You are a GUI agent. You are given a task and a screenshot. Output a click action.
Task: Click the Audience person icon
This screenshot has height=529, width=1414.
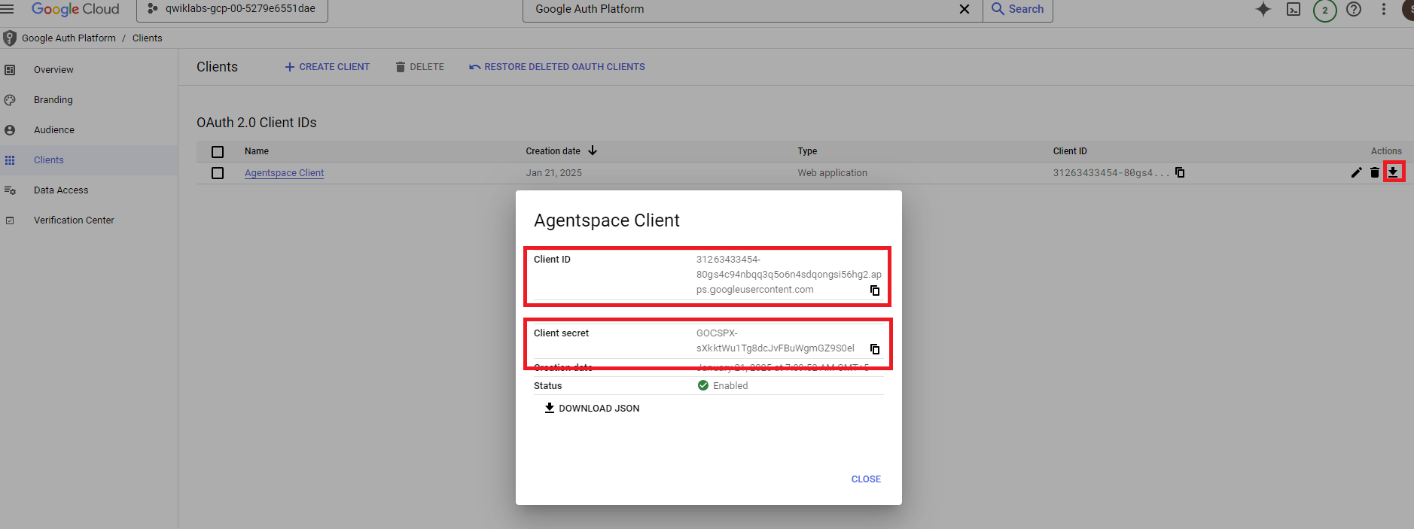pyautogui.click(x=10, y=130)
